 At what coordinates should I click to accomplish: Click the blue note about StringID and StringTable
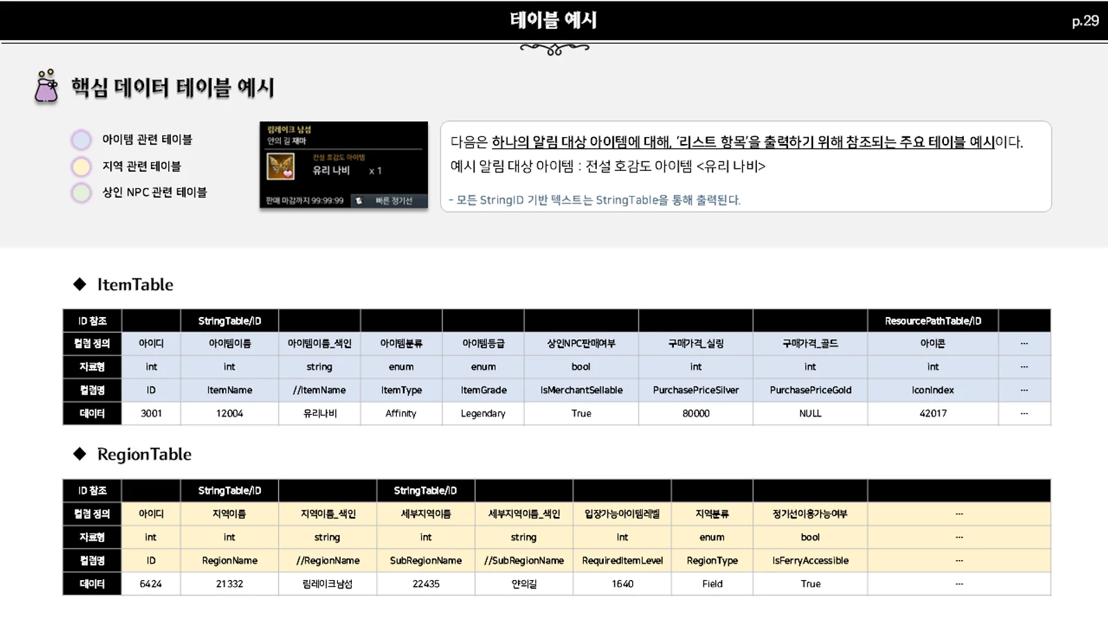pyautogui.click(x=595, y=200)
